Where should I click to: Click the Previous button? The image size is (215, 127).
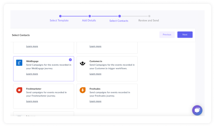167,35
